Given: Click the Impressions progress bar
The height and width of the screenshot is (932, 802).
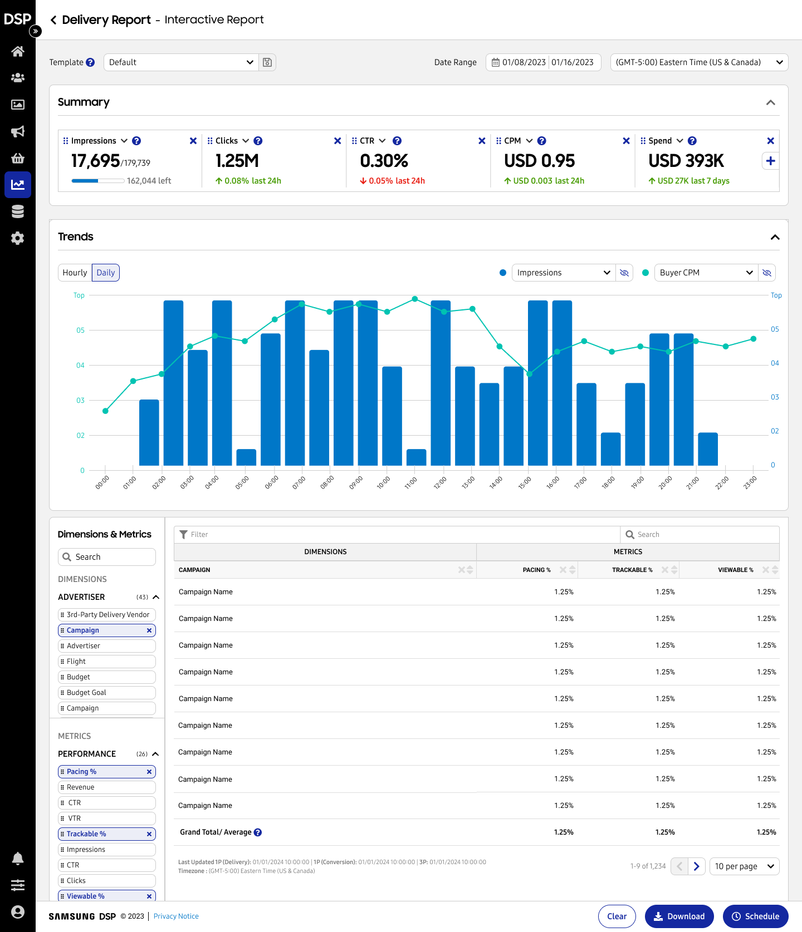Looking at the screenshot, I should click(x=97, y=181).
